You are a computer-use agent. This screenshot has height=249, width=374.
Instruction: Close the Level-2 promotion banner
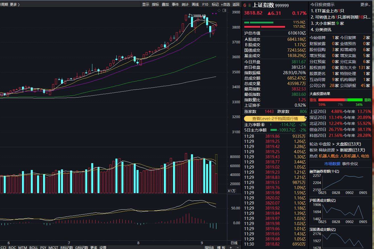(306, 118)
